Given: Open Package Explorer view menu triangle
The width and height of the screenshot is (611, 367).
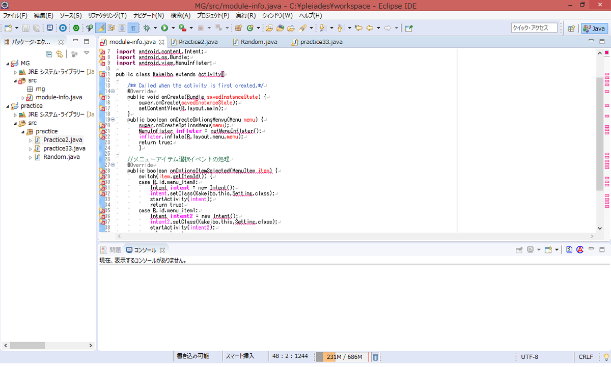Looking at the screenshot, I should tap(86, 53).
